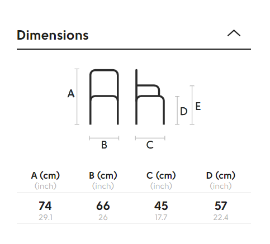This screenshot has height=244, width=270.
Task: Click the side view chair diagram
Action: coord(150,97)
